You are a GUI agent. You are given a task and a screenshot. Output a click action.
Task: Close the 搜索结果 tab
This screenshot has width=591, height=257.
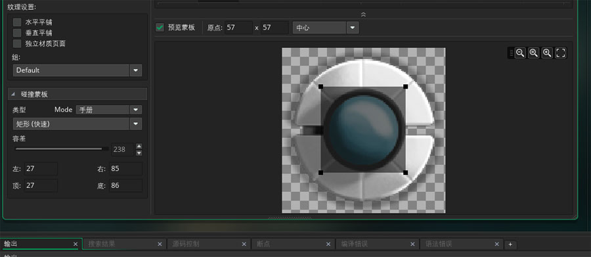(x=160, y=244)
